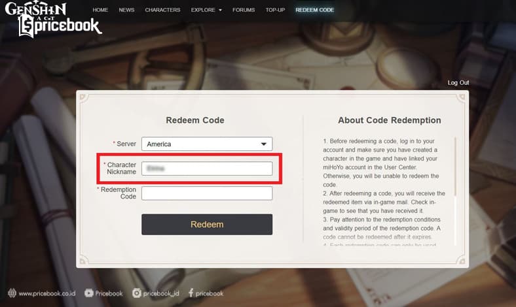Open the HOME navigation item
This screenshot has height=307, width=516.
click(x=100, y=10)
